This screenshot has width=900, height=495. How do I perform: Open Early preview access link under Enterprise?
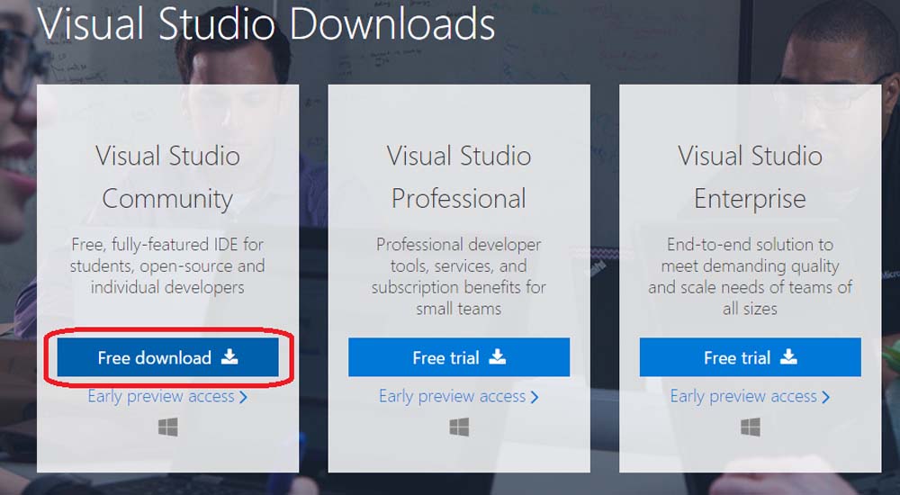pos(751,396)
